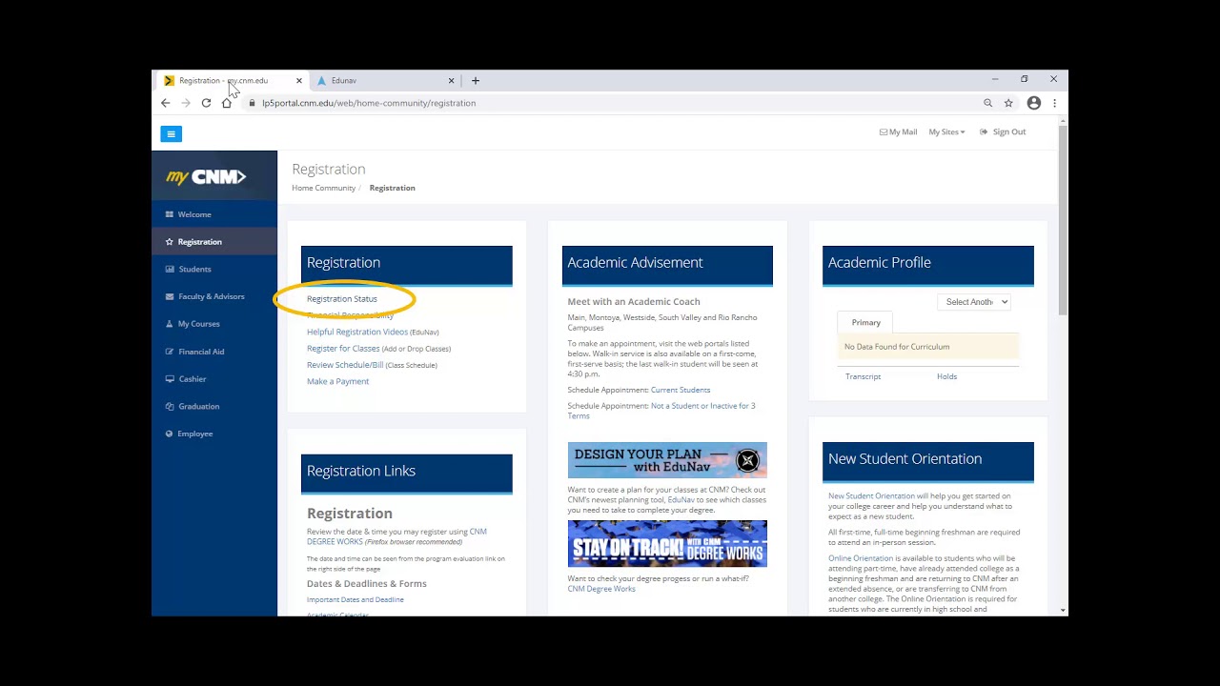Open Students in the sidebar
Image resolution: width=1220 pixels, height=686 pixels.
(x=214, y=270)
